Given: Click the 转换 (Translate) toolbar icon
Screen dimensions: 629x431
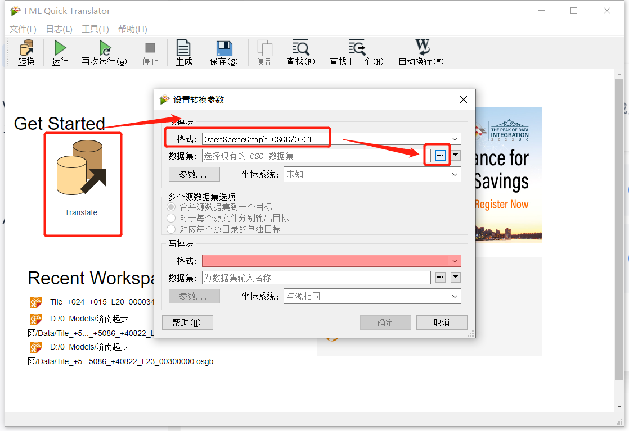Looking at the screenshot, I should 26,52.
